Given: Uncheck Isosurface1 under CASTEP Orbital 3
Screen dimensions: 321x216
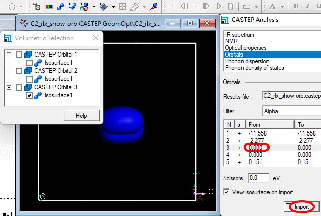Looking at the screenshot, I should [29, 95].
